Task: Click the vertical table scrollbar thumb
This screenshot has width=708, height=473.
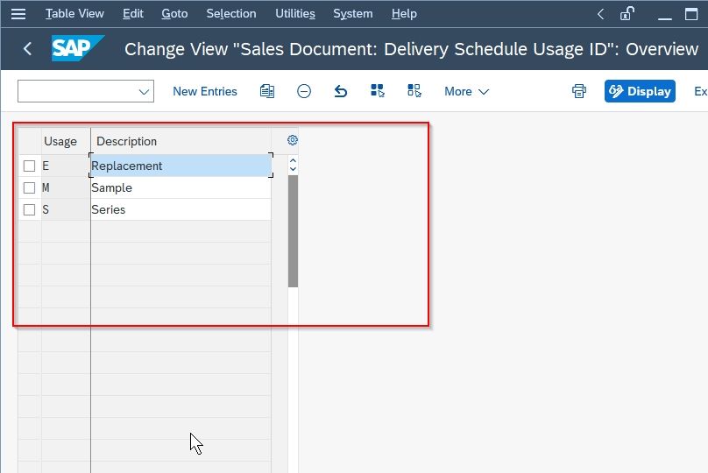Action: point(293,231)
